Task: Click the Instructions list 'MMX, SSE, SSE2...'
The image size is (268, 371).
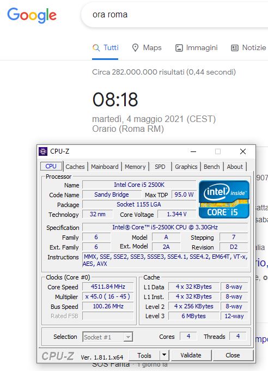Action: [165, 260]
